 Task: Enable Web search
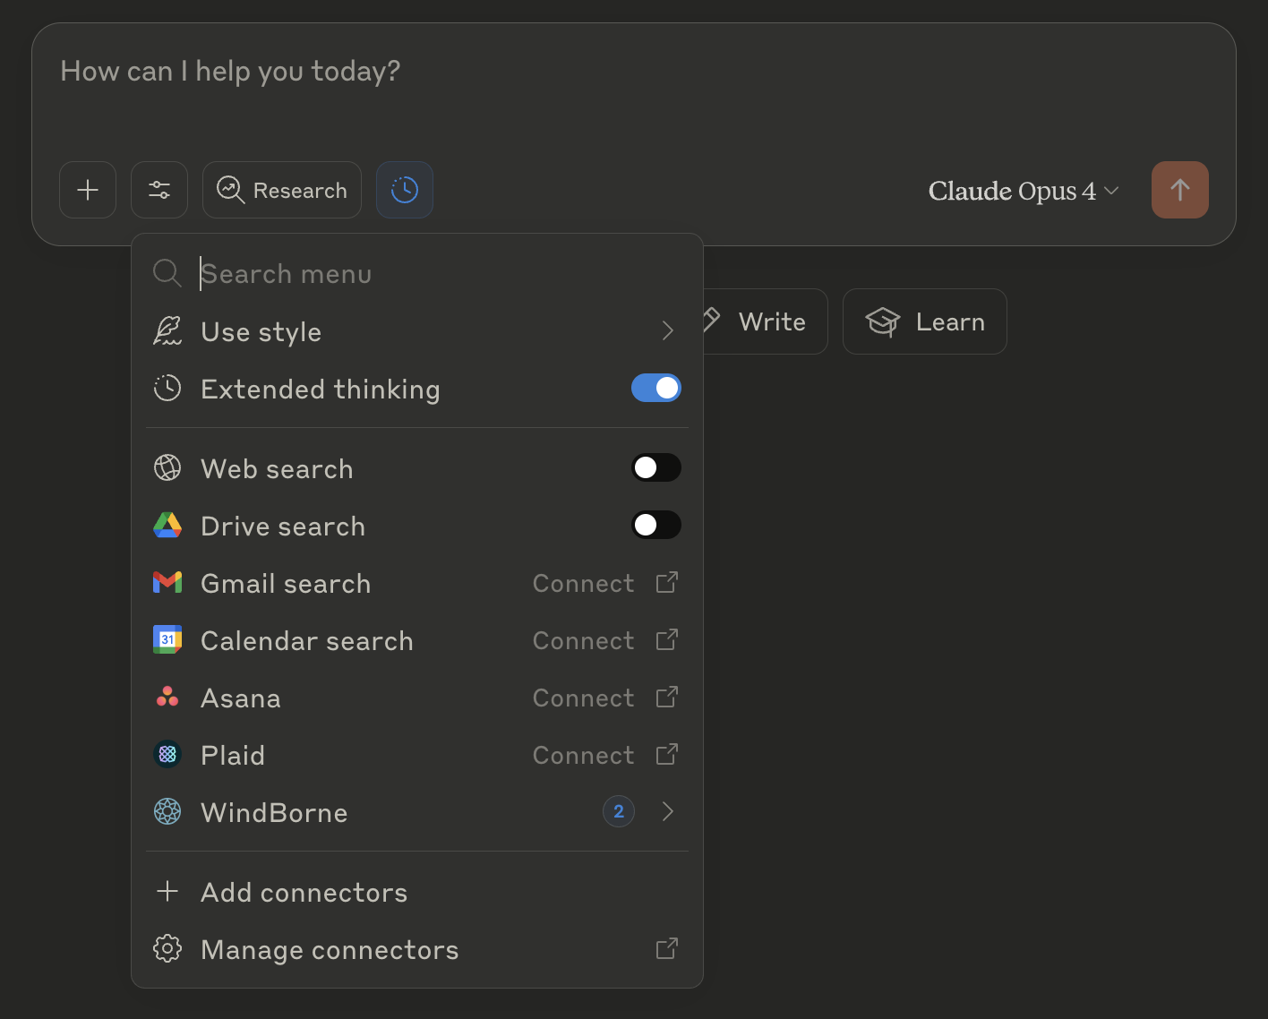point(656,467)
